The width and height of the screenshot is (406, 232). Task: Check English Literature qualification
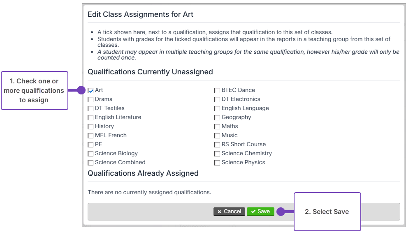(90, 117)
